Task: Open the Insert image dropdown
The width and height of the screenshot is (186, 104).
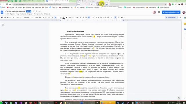Action: coord(76,17)
